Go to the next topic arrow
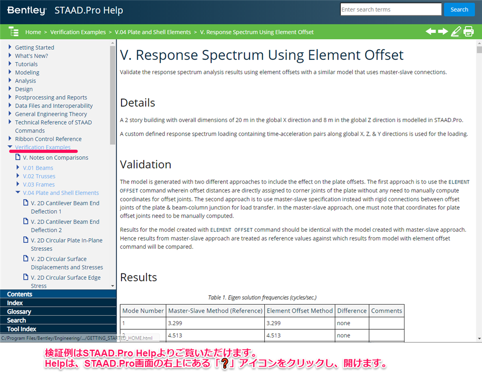Image resolution: width=482 pixels, height=373 pixels. point(443,31)
